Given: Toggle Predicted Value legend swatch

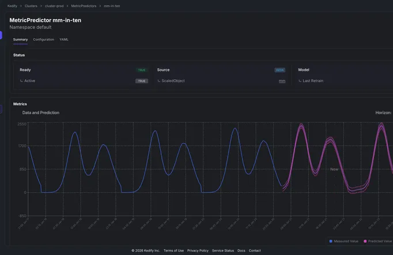Looking at the screenshot, I should pos(365,241).
